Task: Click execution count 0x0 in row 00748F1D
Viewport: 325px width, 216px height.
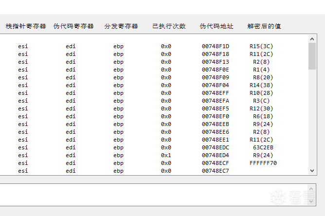Action: pyautogui.click(x=166, y=46)
